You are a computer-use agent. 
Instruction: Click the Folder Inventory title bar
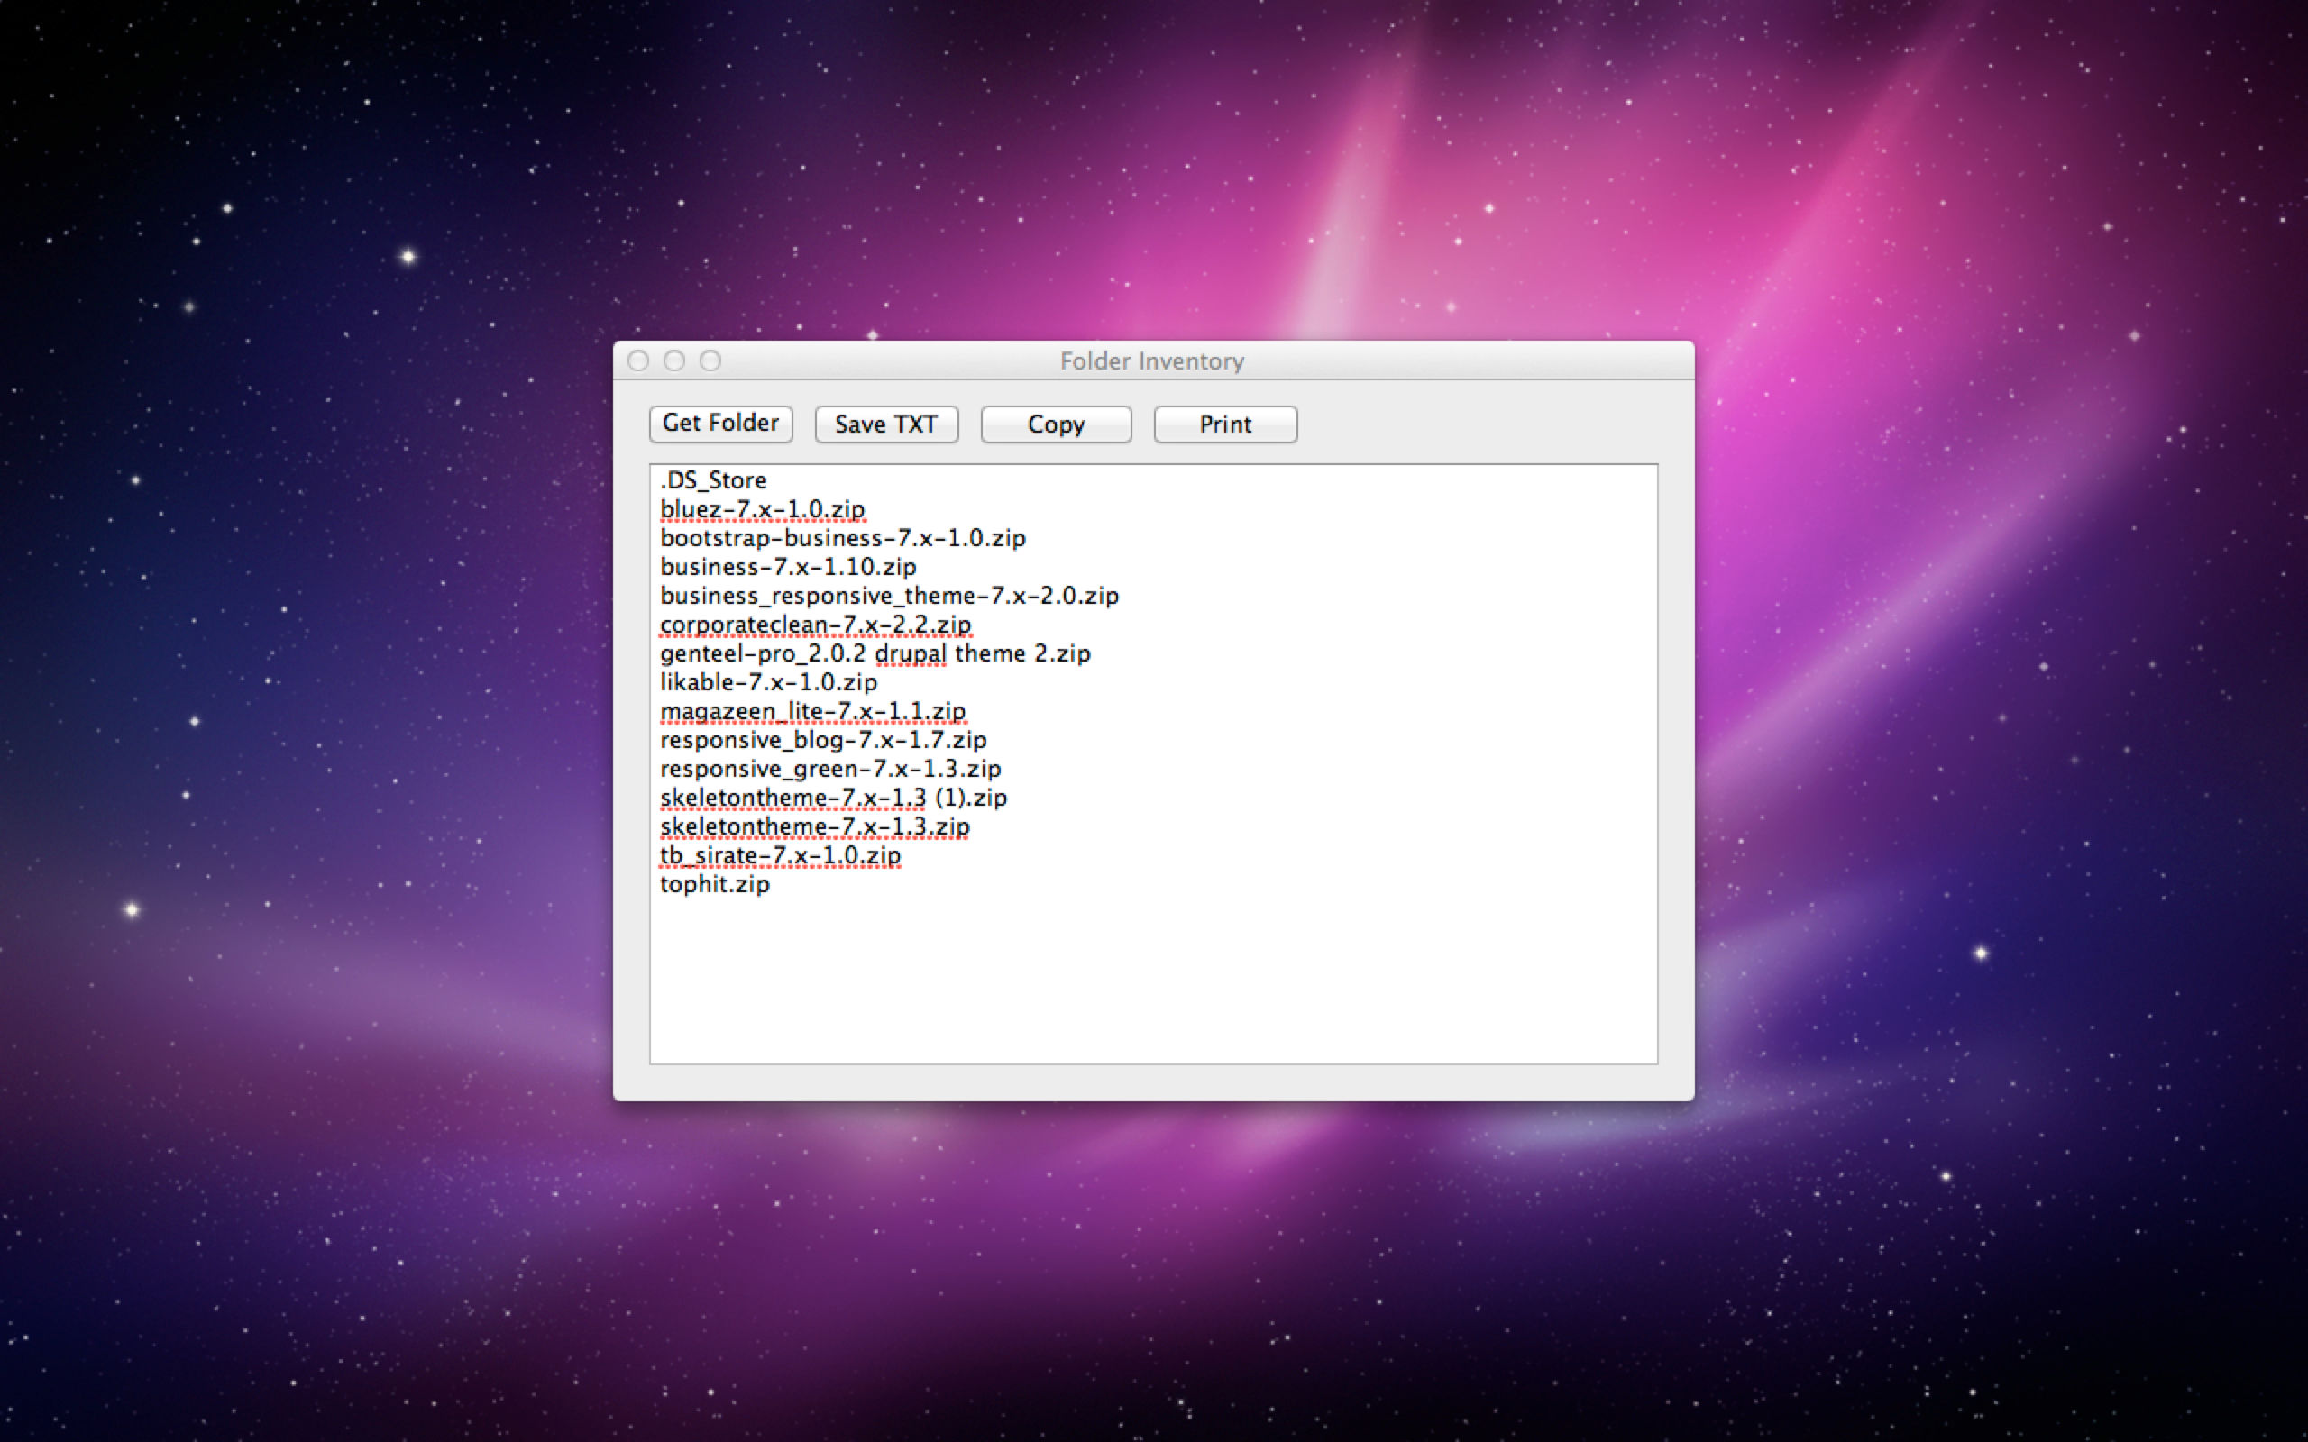pyautogui.click(x=1152, y=360)
